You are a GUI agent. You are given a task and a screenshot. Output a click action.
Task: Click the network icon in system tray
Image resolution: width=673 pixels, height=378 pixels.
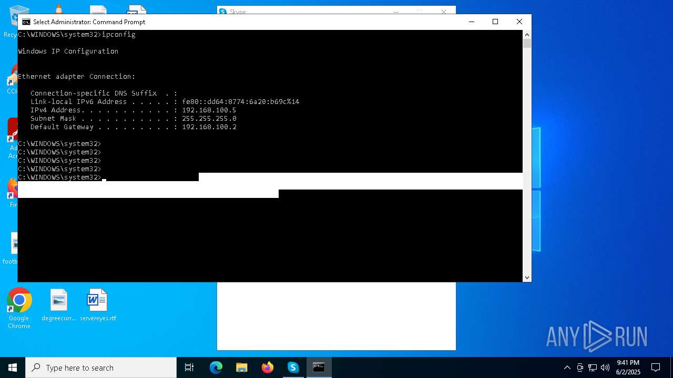593,367
